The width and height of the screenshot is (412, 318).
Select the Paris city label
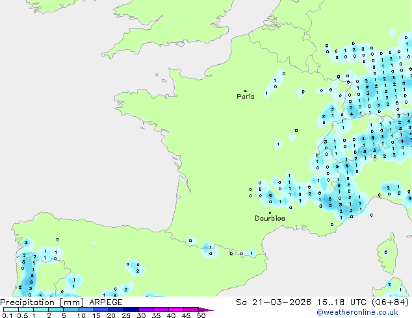[246, 97]
